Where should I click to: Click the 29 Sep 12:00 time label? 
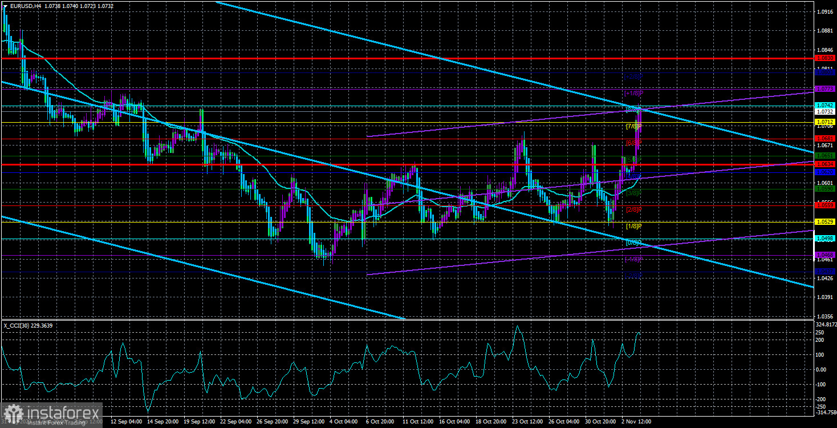[x=308, y=422]
